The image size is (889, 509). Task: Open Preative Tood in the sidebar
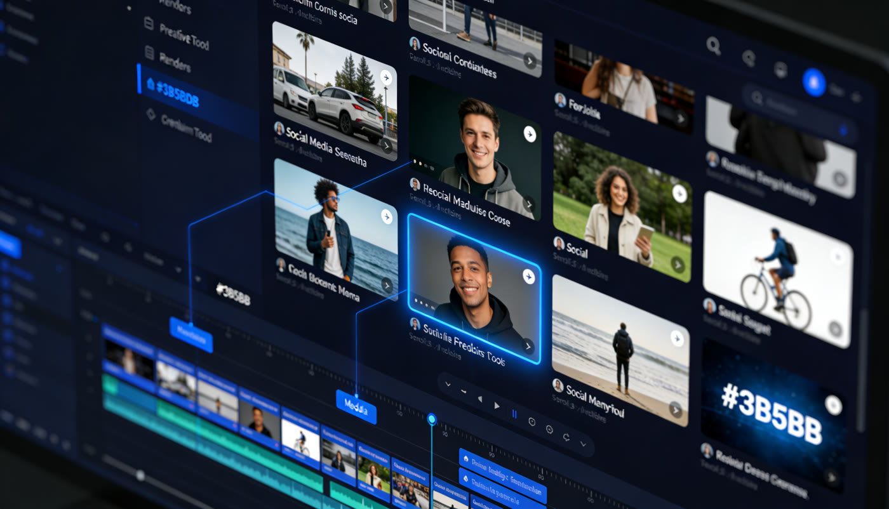184,36
